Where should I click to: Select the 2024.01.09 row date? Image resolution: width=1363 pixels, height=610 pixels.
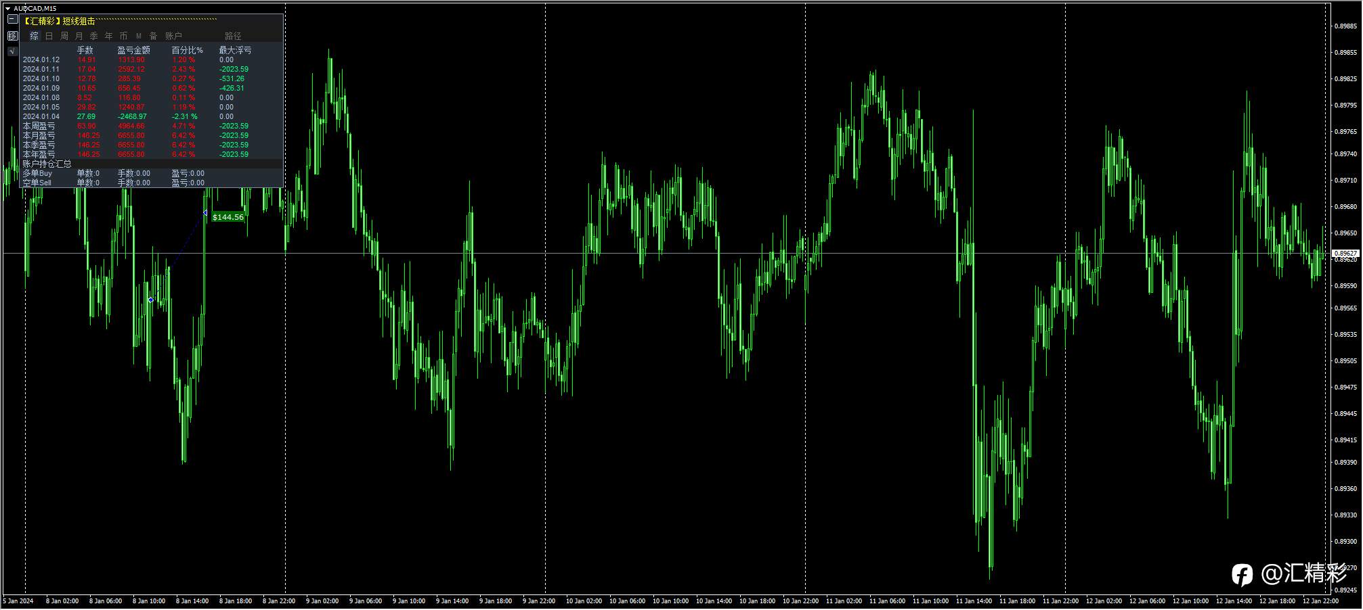(41, 88)
